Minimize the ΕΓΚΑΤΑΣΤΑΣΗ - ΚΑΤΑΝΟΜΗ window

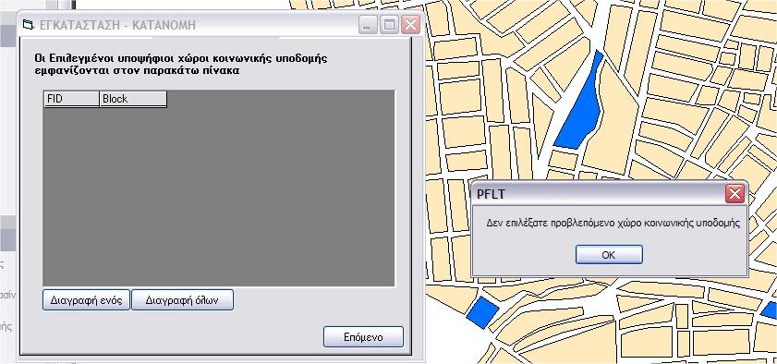(x=368, y=25)
